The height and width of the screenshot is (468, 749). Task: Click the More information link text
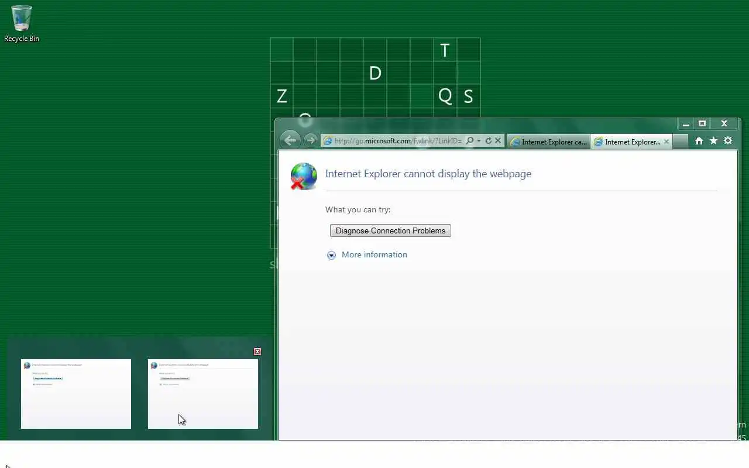click(x=374, y=254)
